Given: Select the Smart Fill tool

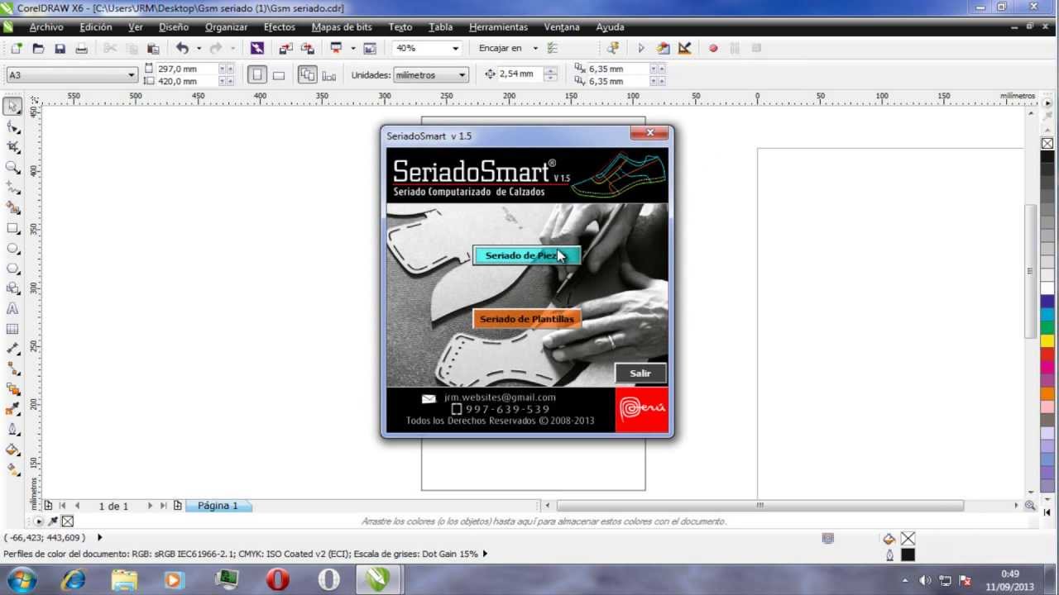Looking at the screenshot, I should [x=12, y=208].
